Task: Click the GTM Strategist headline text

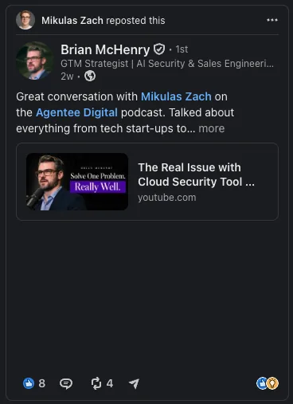Action: (167, 64)
